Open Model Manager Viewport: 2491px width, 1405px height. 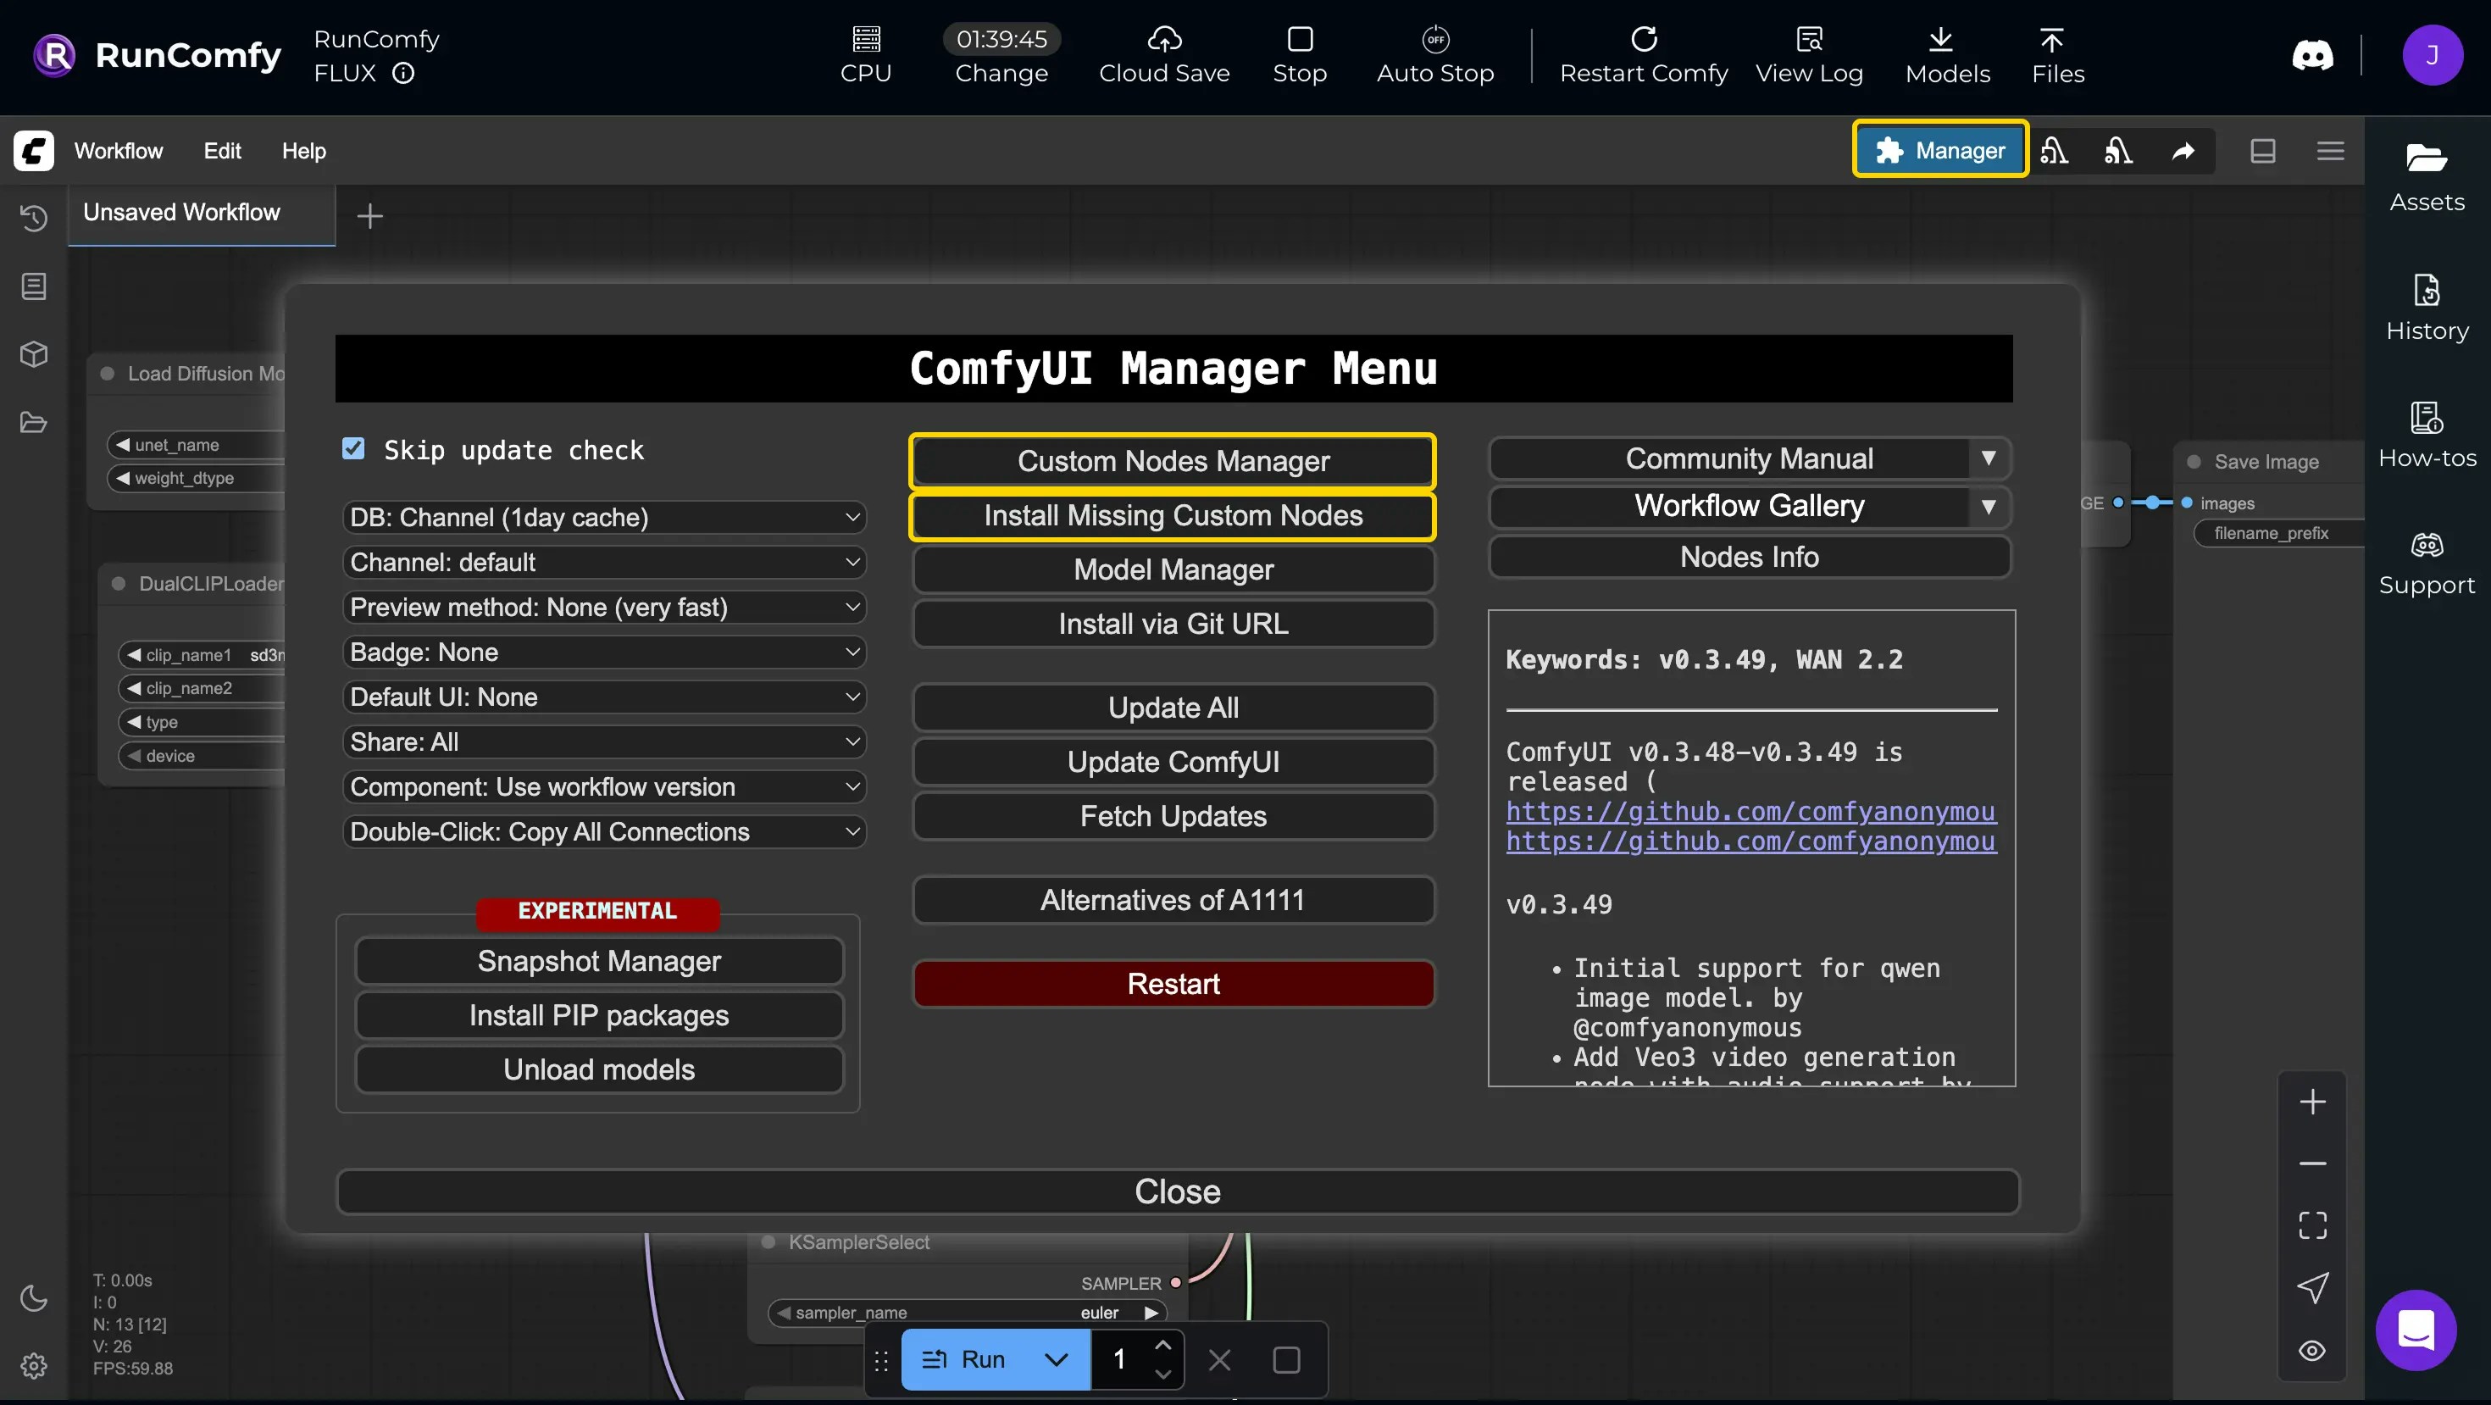1173,569
